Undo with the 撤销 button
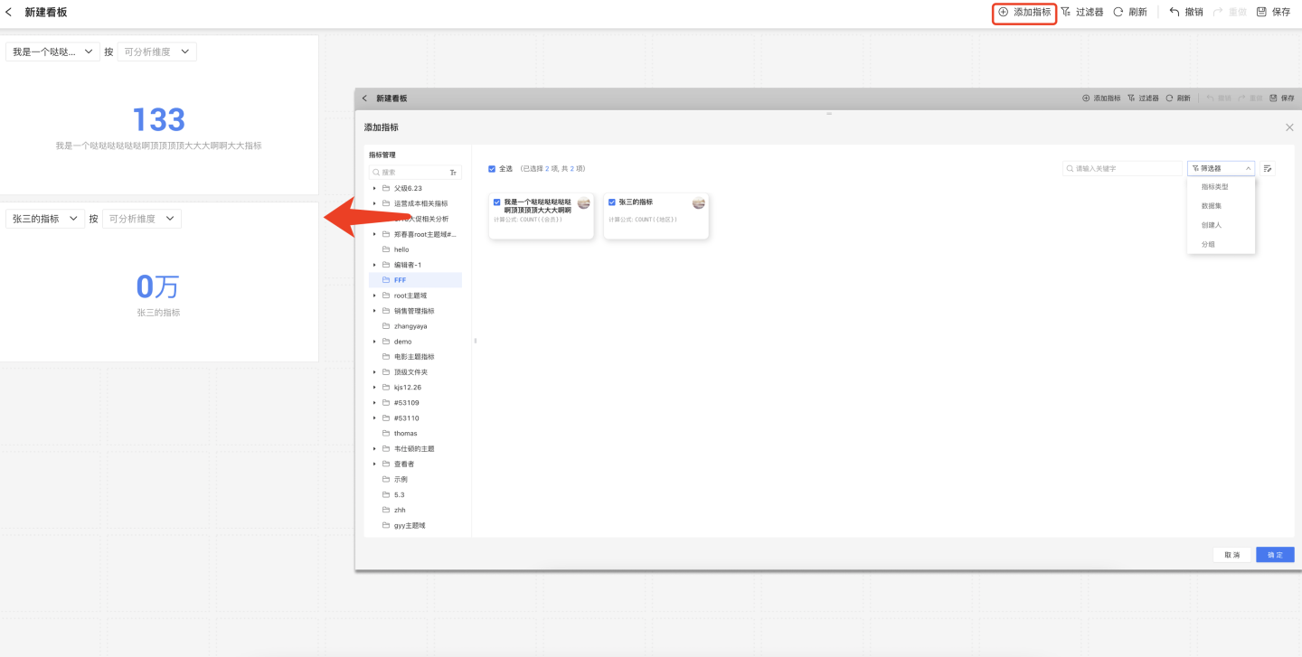1302x657 pixels. tap(1185, 13)
